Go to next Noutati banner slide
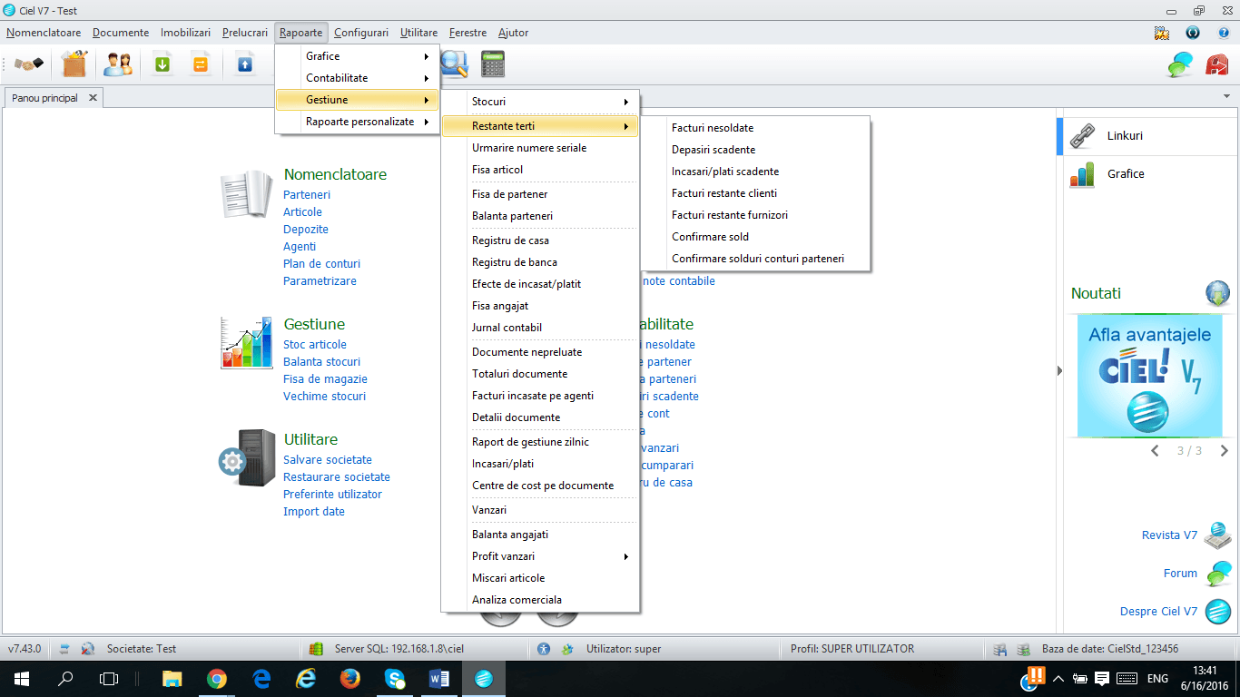This screenshot has height=697, width=1240. coord(1224,451)
